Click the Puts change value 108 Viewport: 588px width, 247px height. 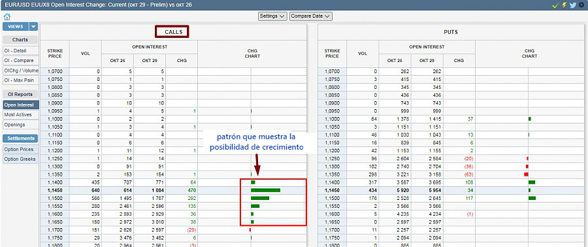tap(468, 182)
